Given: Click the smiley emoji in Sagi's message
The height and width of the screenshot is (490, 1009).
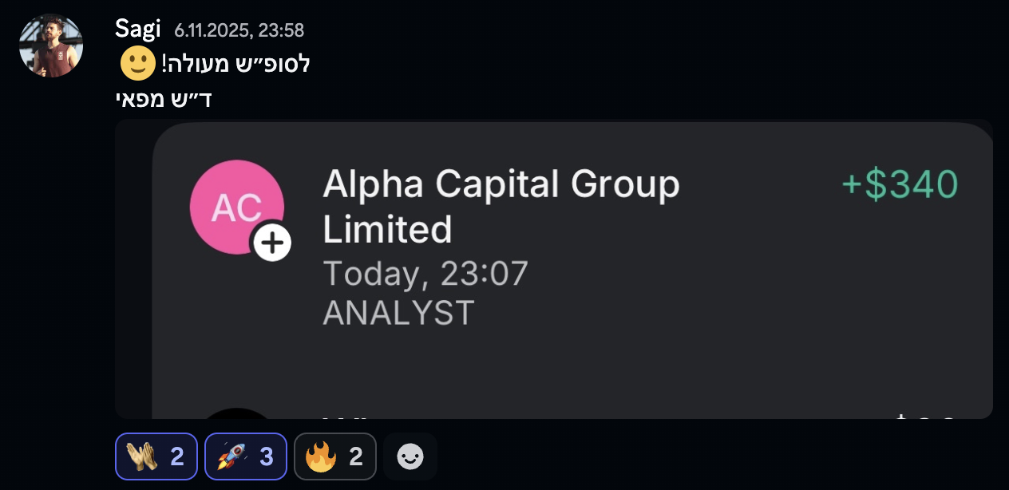Looking at the screenshot, I should (x=137, y=63).
